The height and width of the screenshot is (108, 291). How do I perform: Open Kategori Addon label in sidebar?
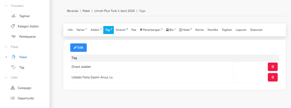click(28, 26)
